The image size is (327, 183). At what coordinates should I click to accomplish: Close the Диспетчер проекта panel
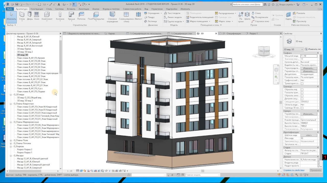61,34
